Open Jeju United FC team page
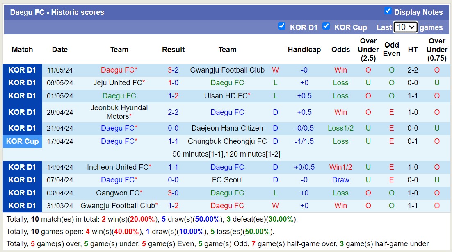This screenshot has height=252, width=452. (117, 83)
